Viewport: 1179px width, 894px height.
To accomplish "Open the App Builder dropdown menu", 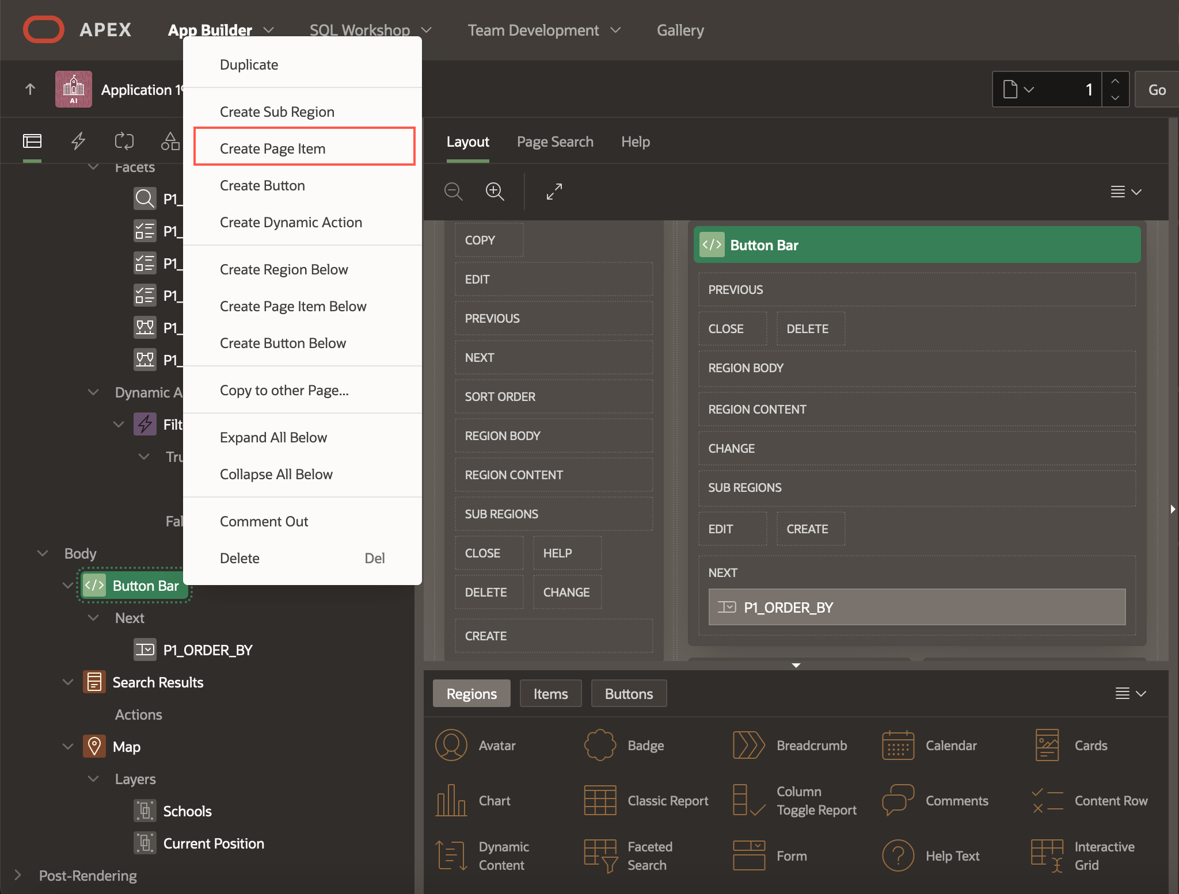I will pos(220,30).
